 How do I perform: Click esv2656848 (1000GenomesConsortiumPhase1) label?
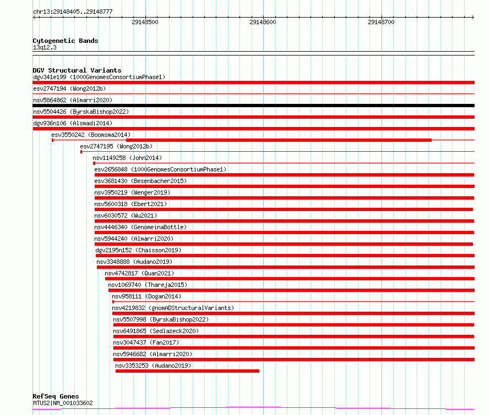tap(160, 169)
